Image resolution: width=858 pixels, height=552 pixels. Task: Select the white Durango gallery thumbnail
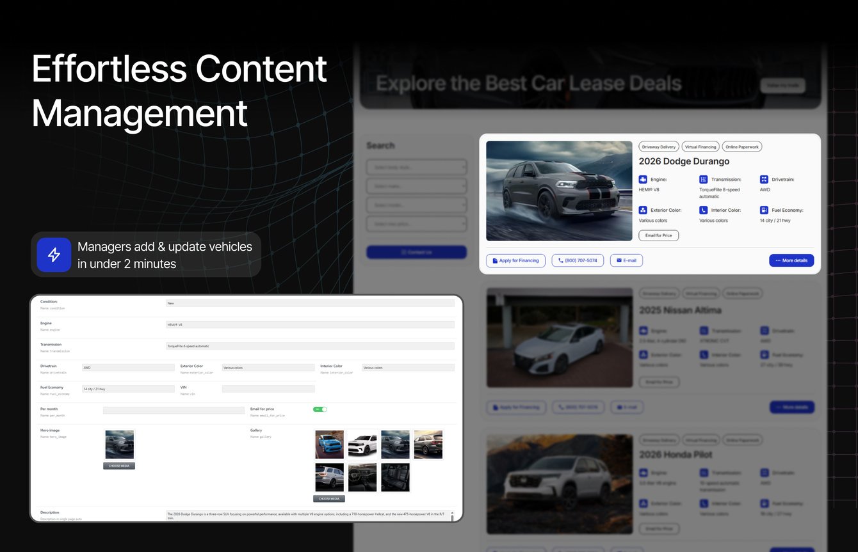tap(362, 445)
